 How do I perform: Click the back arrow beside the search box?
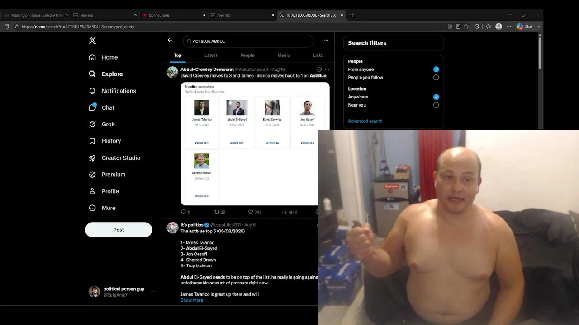170,40
